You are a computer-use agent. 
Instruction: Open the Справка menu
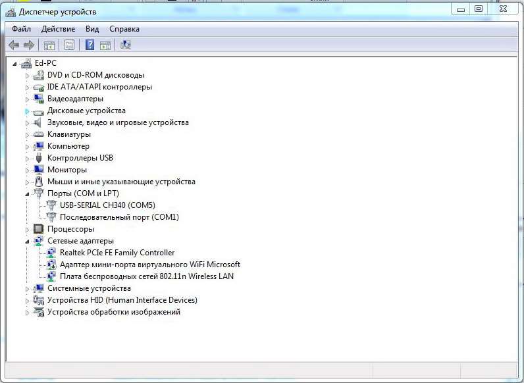click(124, 29)
